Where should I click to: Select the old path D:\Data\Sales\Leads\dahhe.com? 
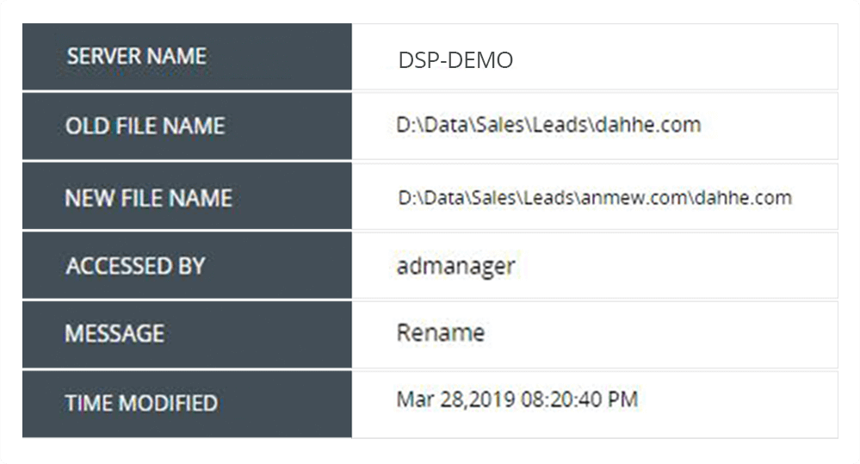tap(548, 125)
